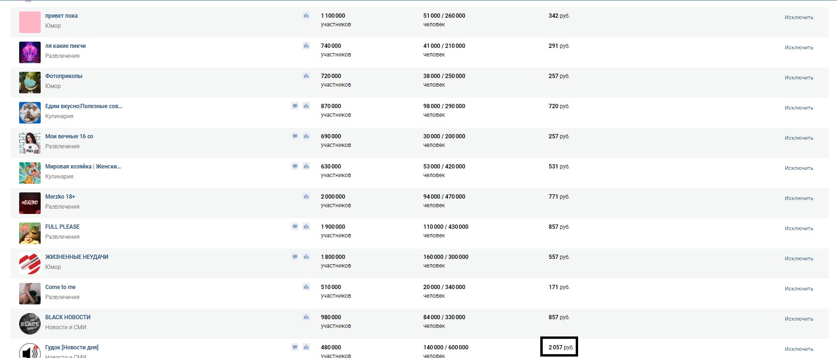Image resolution: width=837 pixels, height=358 pixels.
Task: Visit the FULL PLEASE community
Action: [62, 227]
